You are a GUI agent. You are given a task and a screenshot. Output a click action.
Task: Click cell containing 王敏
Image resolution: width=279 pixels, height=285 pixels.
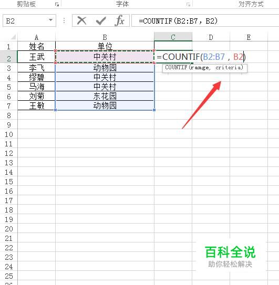click(x=37, y=105)
